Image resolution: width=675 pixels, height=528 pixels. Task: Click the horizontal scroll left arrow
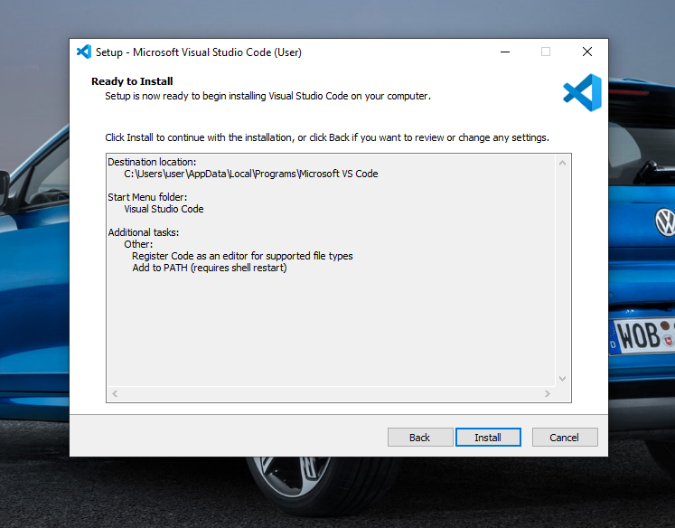[115, 394]
